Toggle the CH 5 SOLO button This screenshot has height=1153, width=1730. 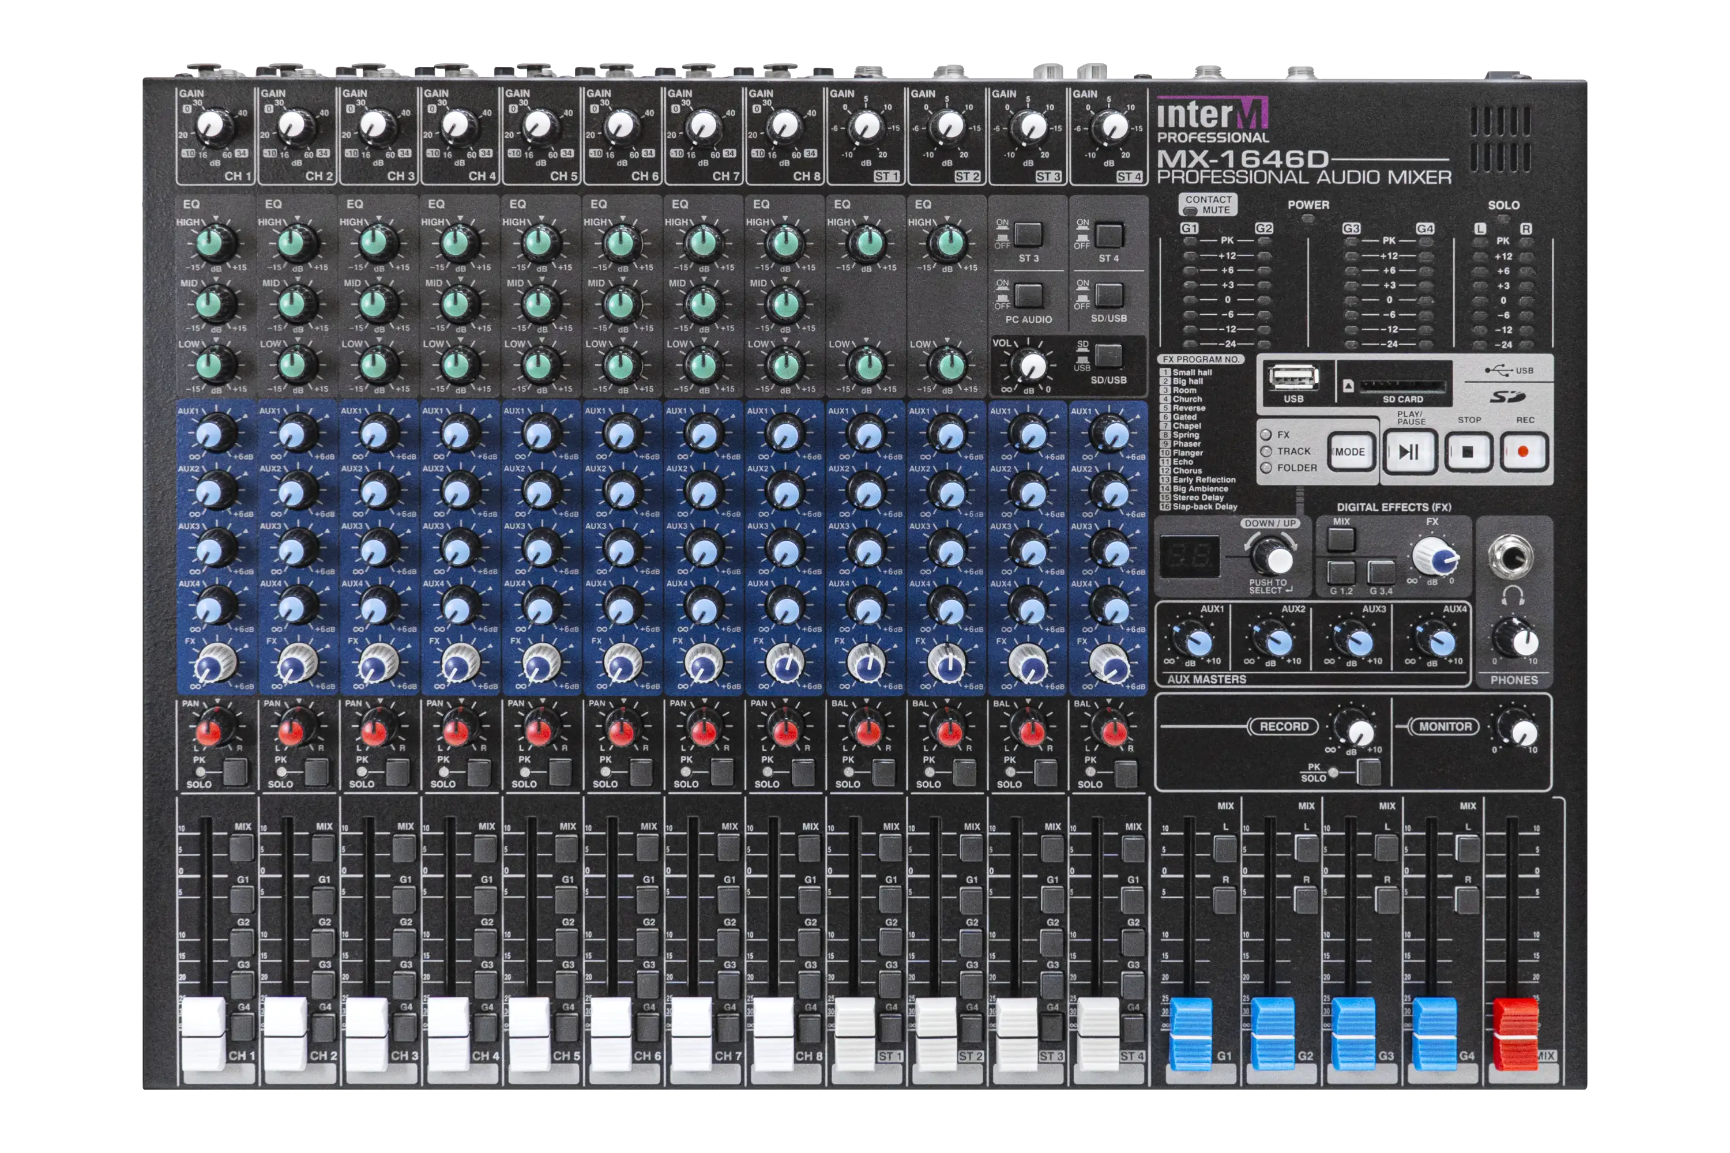(x=560, y=772)
